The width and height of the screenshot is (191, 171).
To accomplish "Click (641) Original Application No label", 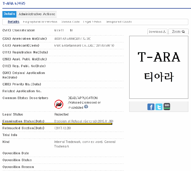I will (x=24, y=75).
